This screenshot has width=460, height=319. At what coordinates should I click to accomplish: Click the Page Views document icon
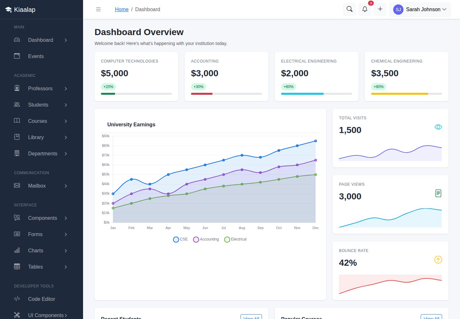click(x=438, y=193)
